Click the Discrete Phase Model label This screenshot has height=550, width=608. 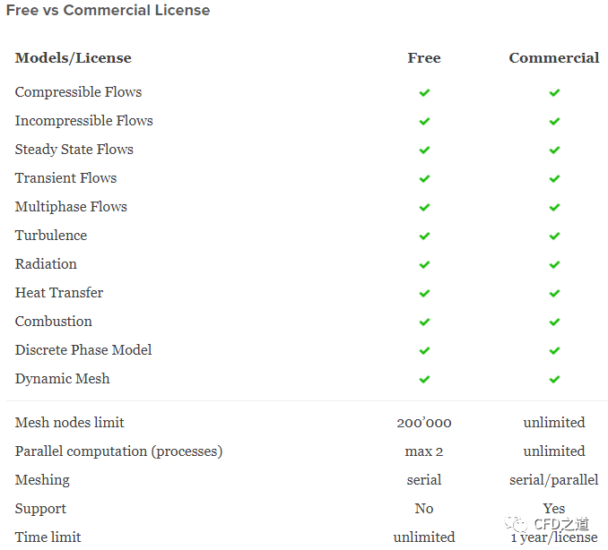click(x=83, y=350)
